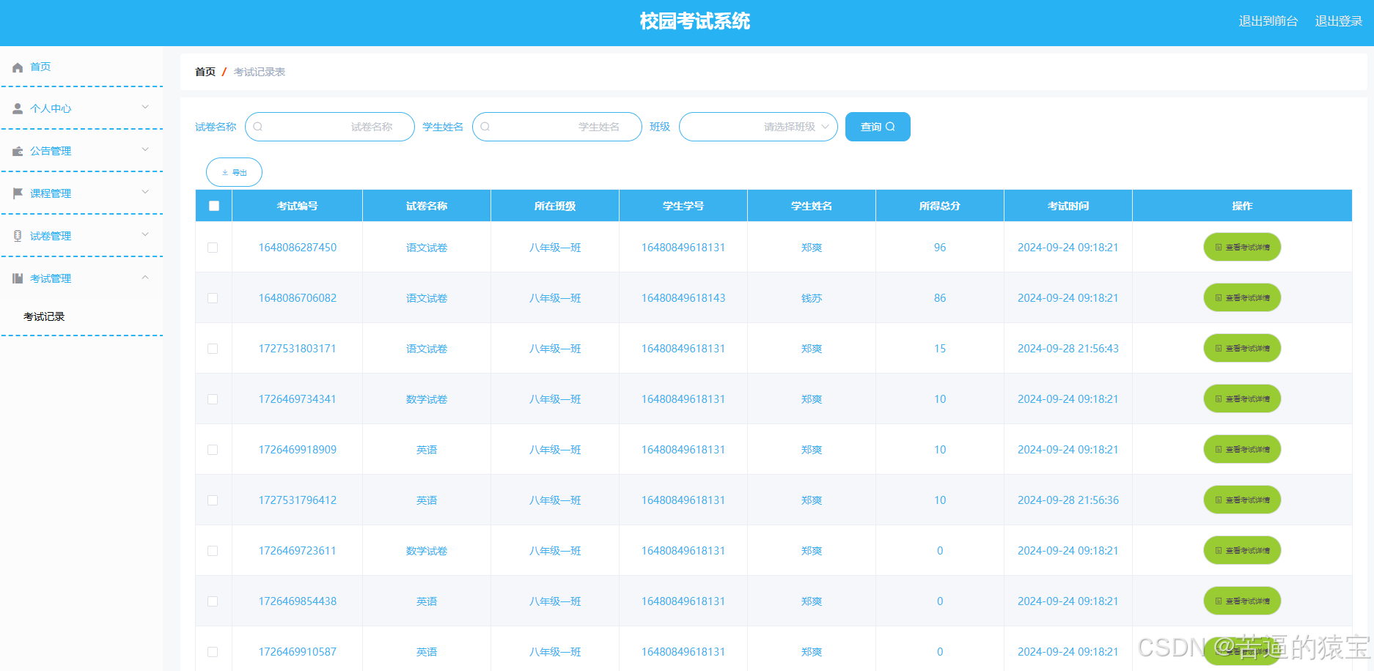Screen dimensions: 1374x671
Task: Focus the 学生姓名 input field
Action: [557, 127]
